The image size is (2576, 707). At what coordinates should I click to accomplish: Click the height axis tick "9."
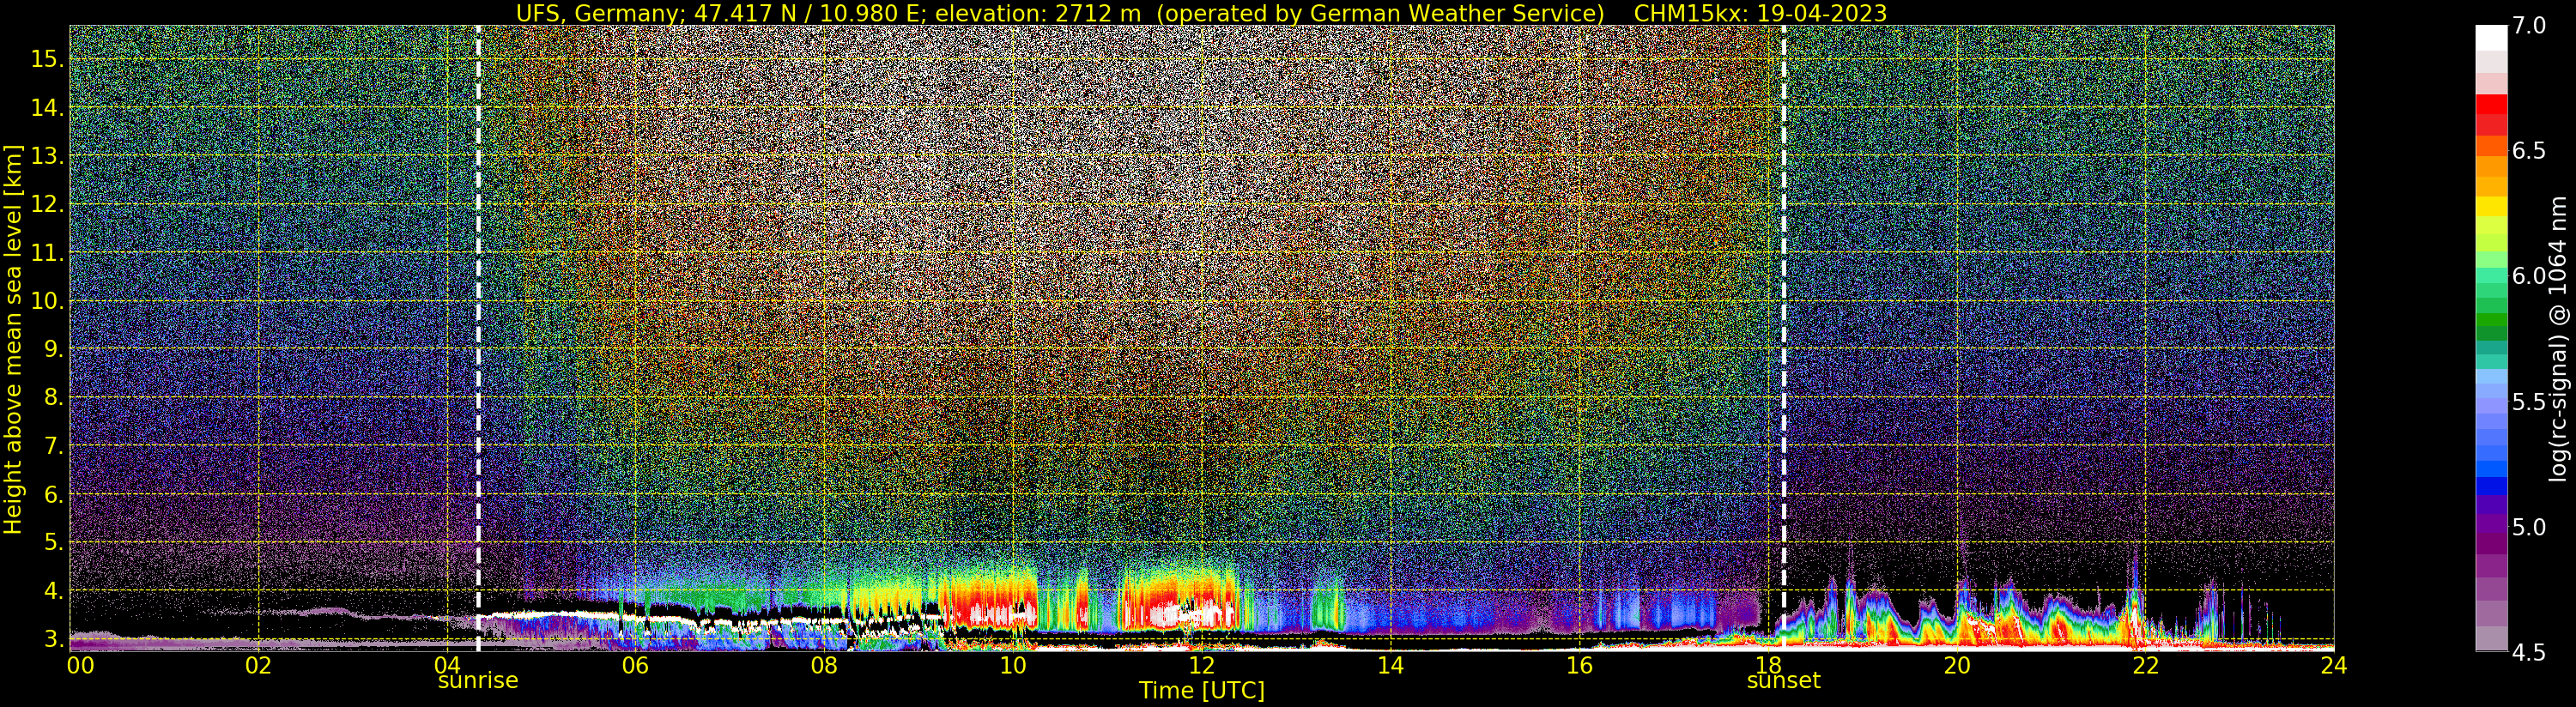click(x=53, y=349)
